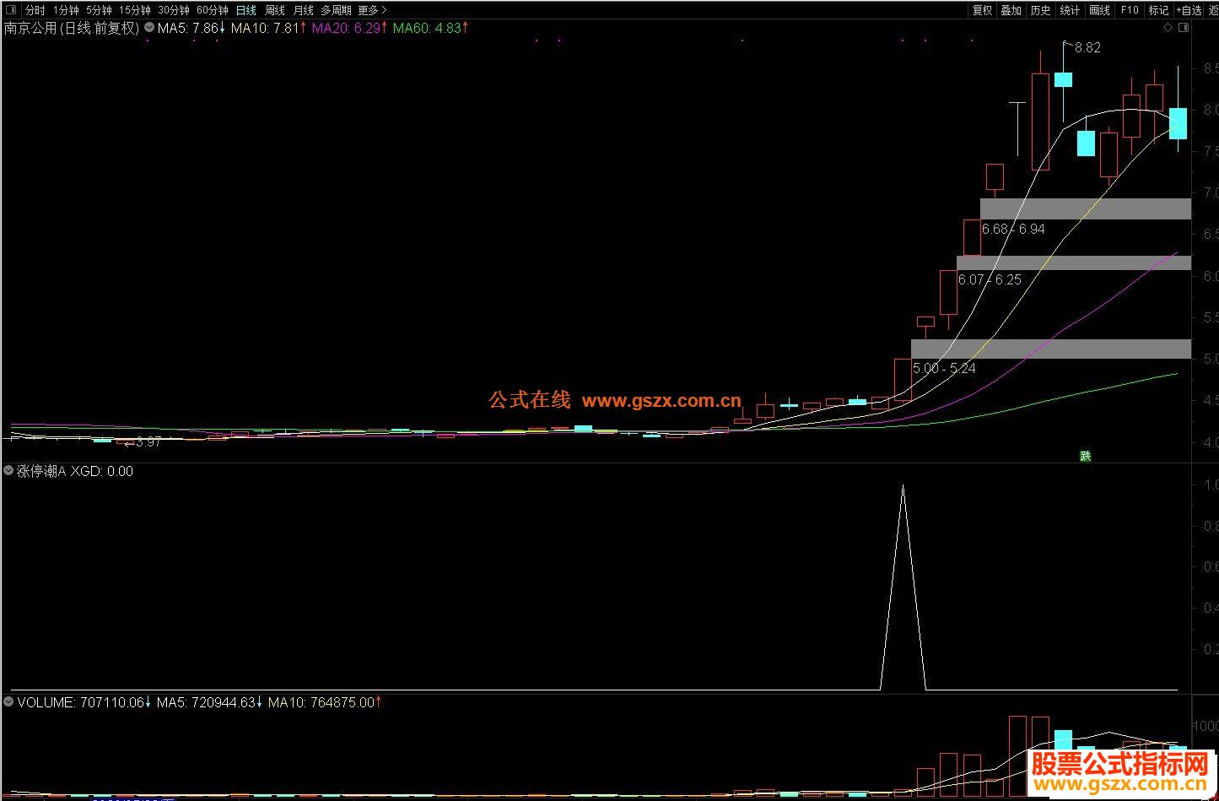The height and width of the screenshot is (801, 1219).
Task: Click the volume MA5: 720944.63 value
Action: point(209,701)
